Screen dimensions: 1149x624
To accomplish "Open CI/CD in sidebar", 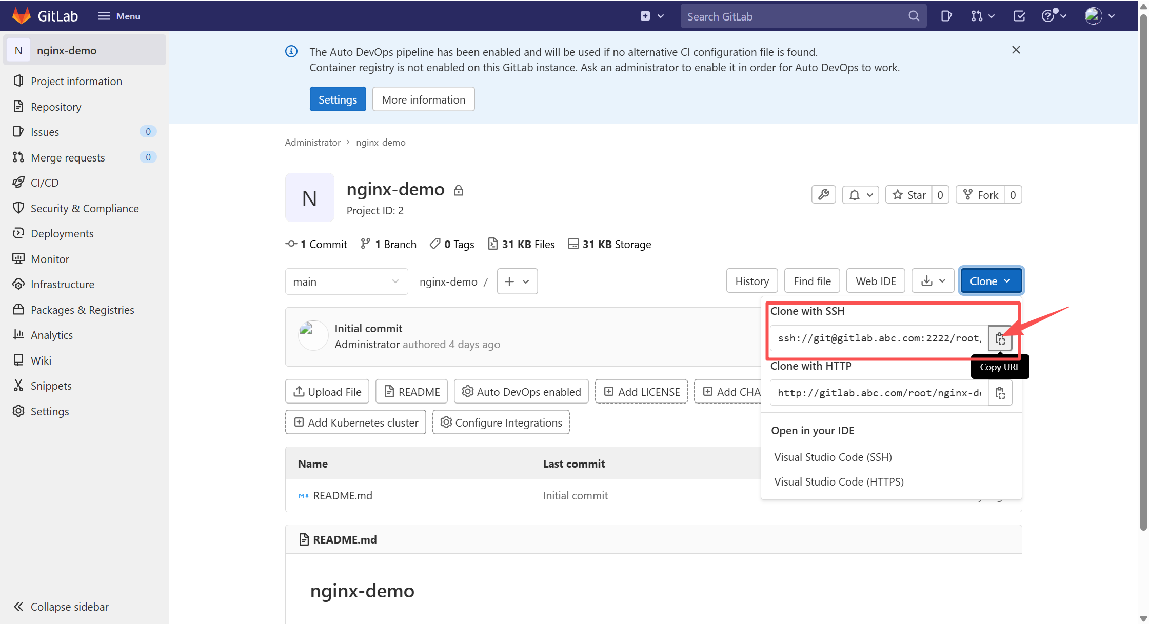I will pyautogui.click(x=45, y=183).
